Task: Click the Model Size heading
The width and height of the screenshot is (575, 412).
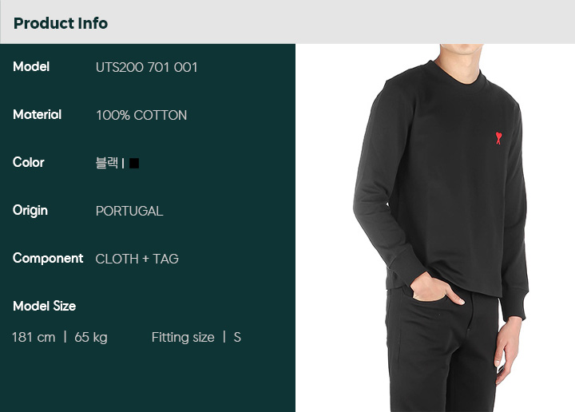Action: [x=45, y=306]
